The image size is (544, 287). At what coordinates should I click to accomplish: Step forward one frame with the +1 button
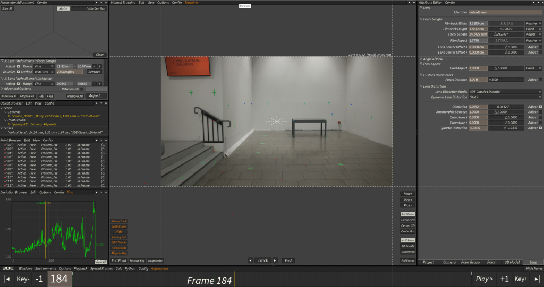point(505,279)
